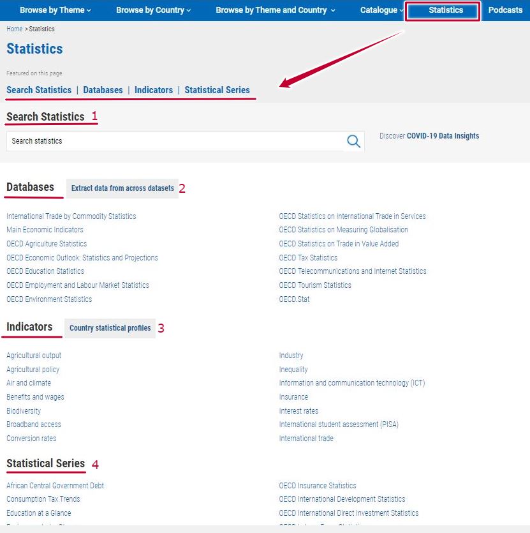
Task: Select International student assessment (PISA)
Action: coord(339,424)
